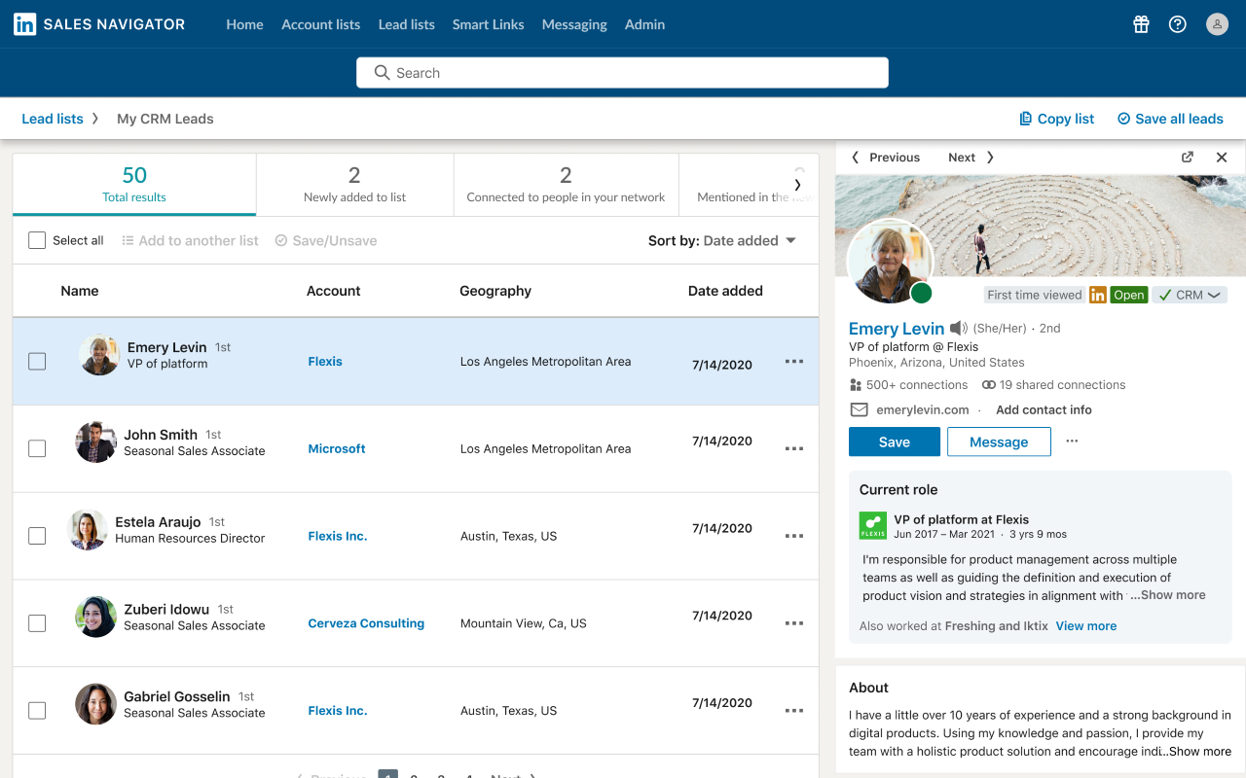Viewport: 1246px width, 778px height.
Task: Open the Home menu
Action: tap(244, 24)
